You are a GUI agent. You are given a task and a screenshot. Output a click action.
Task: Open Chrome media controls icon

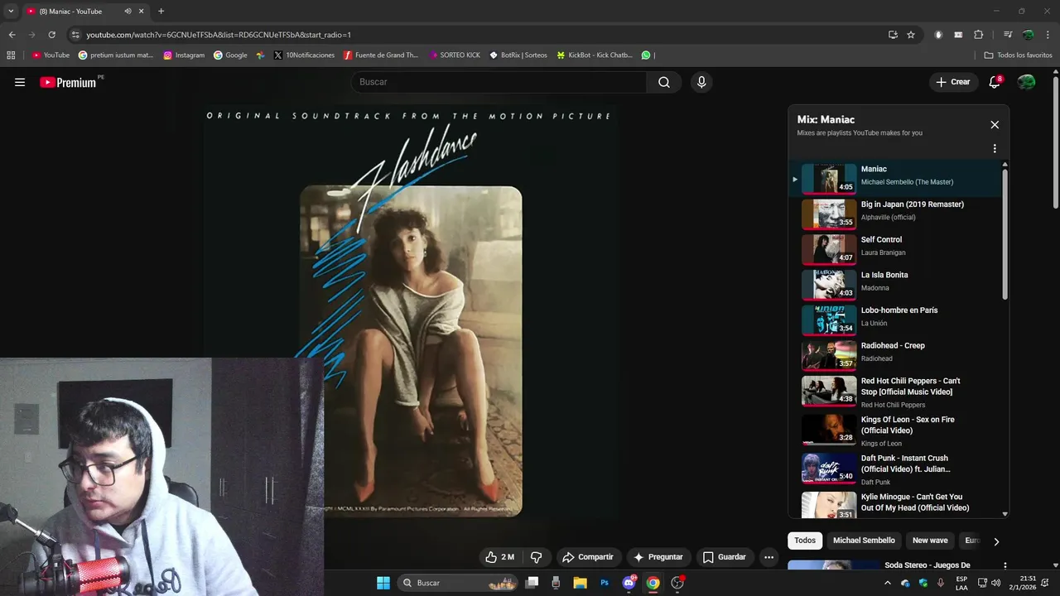tap(1008, 35)
